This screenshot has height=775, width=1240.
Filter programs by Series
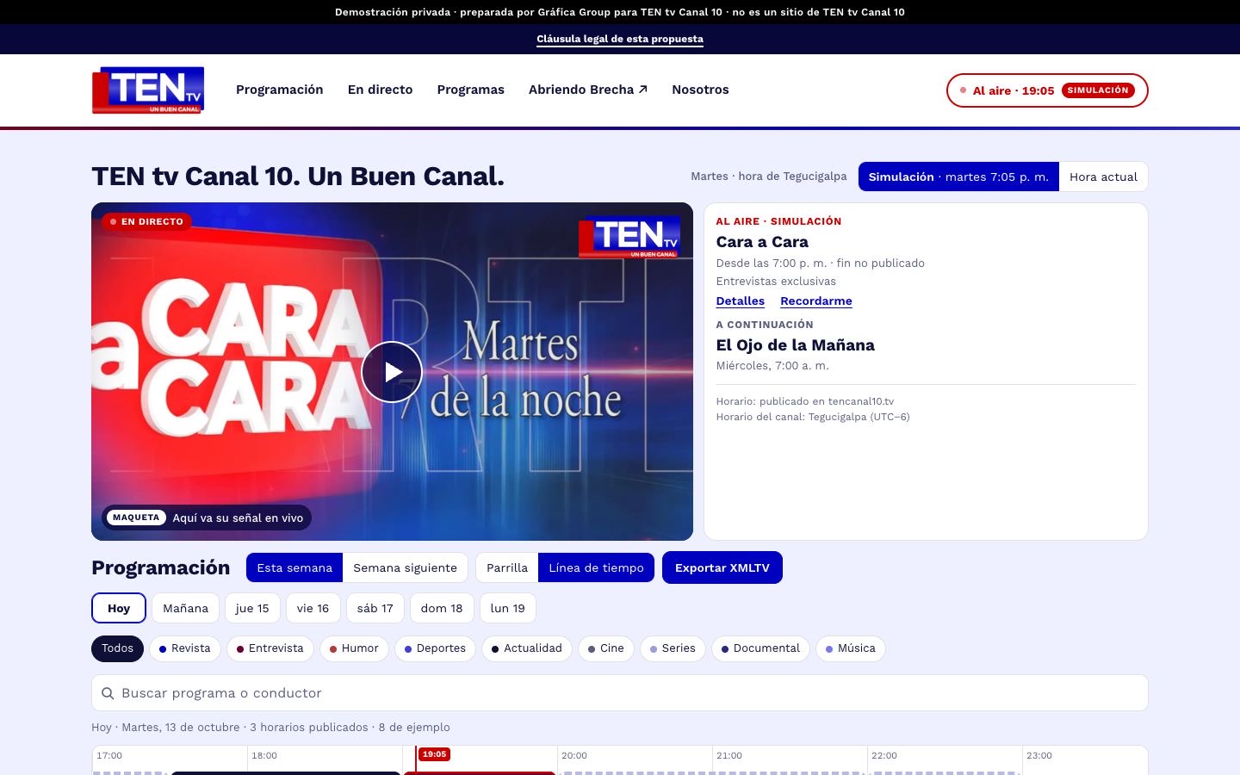pos(673,648)
